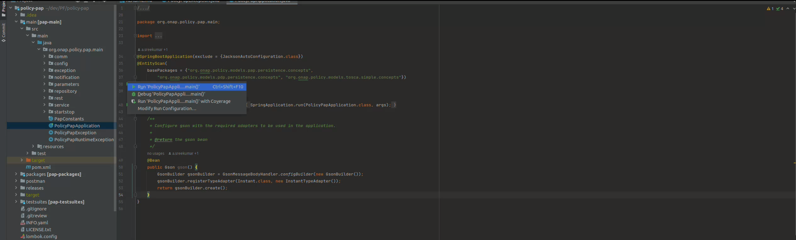Collapse the java source folder
The image size is (796, 240).
tap(33, 42)
